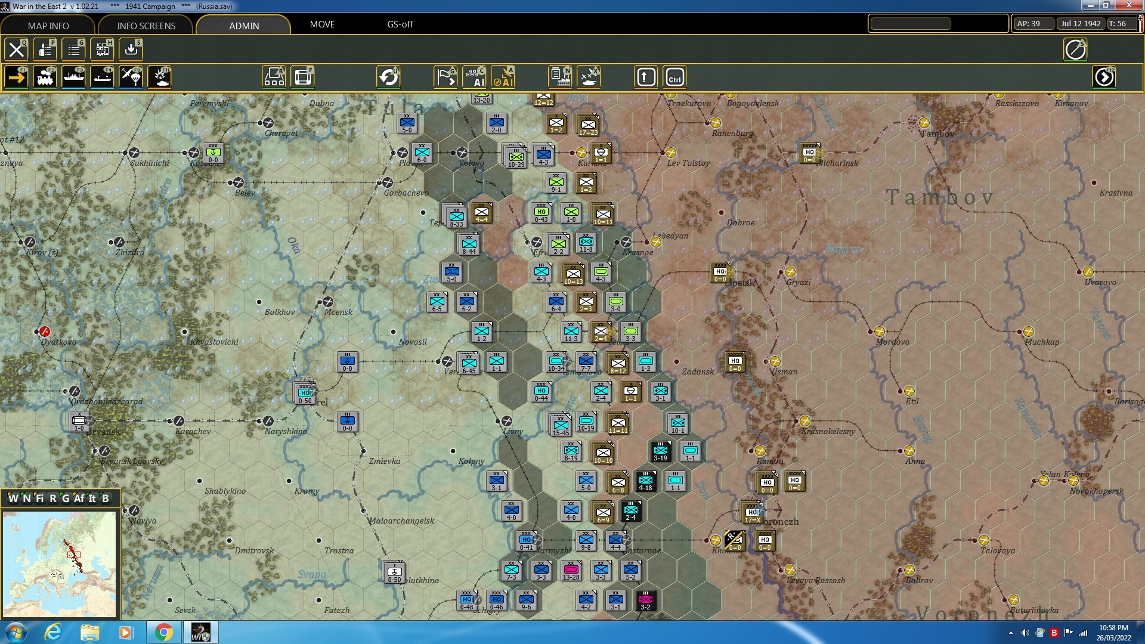
Task: Select the F2 rail transport mode icon
Action: pyautogui.click(x=45, y=78)
